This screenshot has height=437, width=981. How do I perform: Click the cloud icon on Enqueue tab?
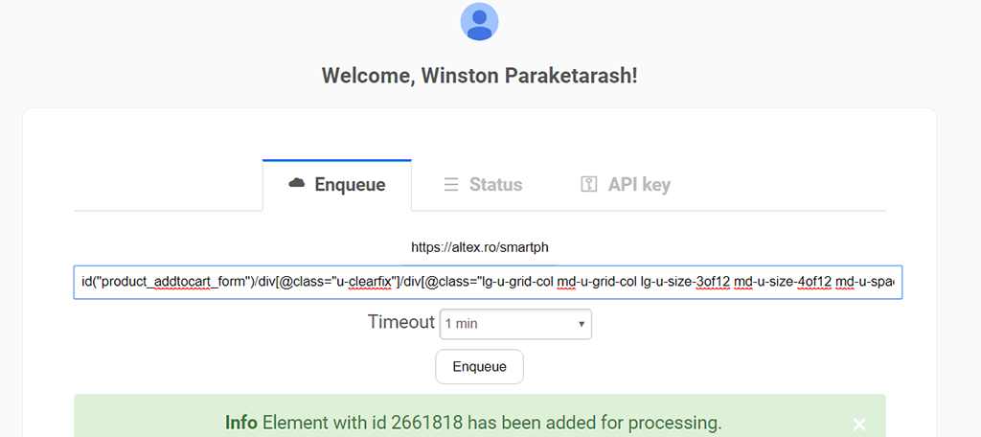point(297,184)
